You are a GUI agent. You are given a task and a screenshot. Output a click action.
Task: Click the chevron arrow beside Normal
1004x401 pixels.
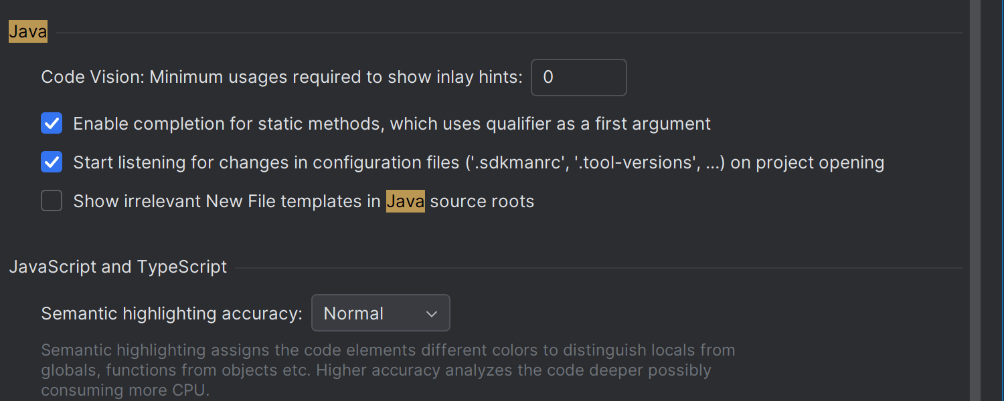[432, 313]
